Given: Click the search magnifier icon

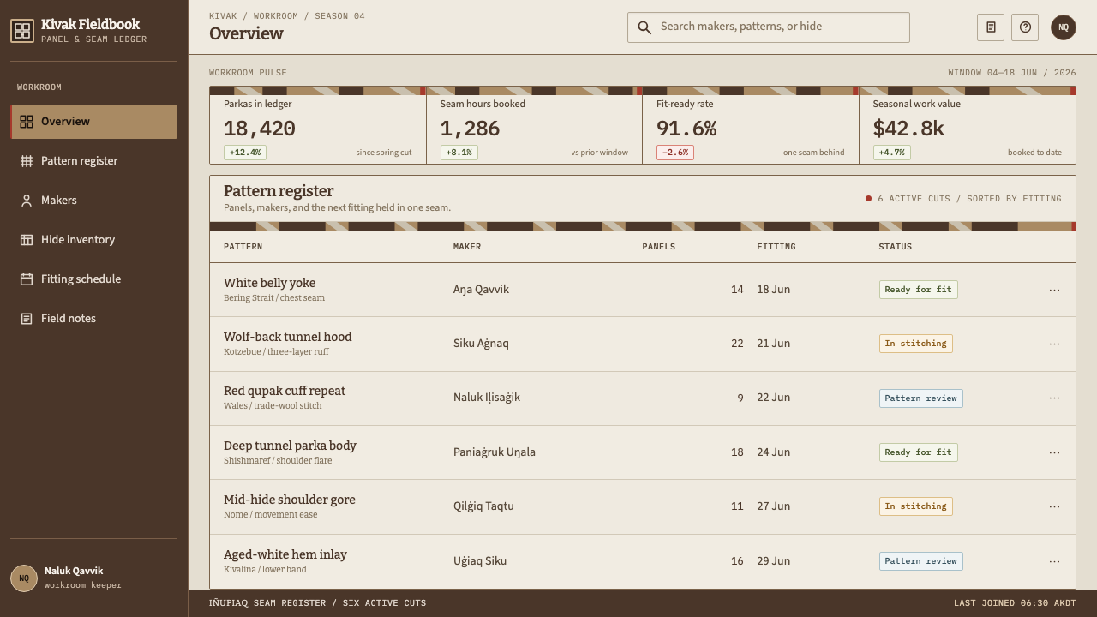Looking at the screenshot, I should pos(644,27).
